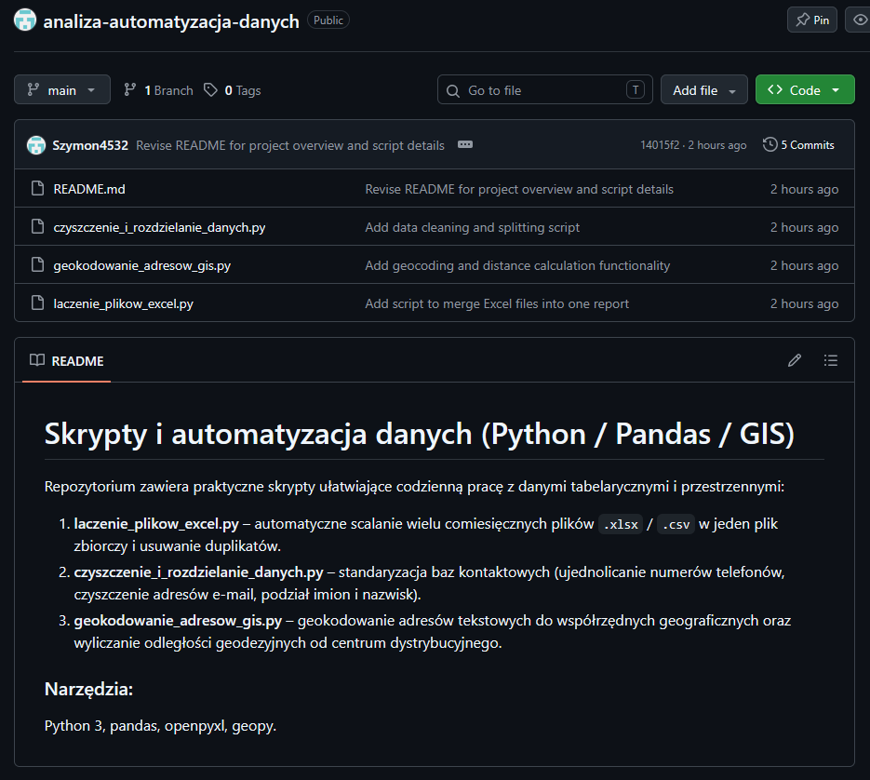Toggle the watch eye icon
The width and height of the screenshot is (870, 780).
[x=860, y=20]
